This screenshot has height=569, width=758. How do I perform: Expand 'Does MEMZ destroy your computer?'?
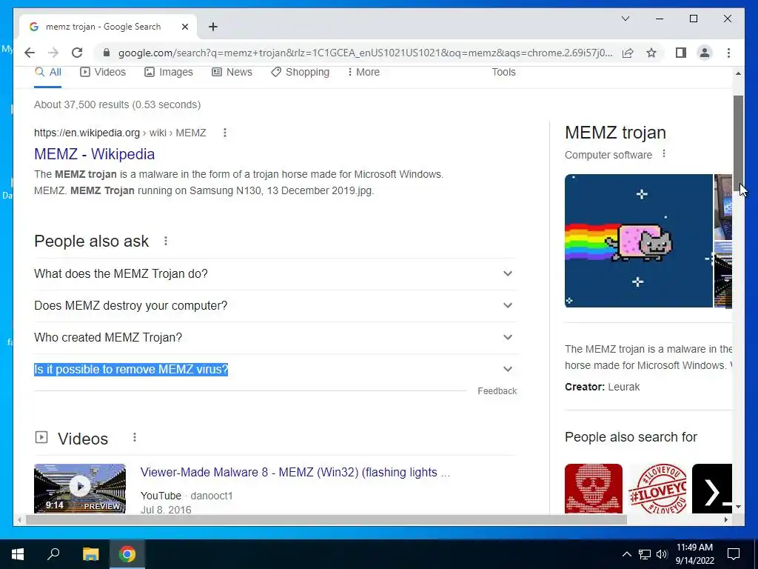[x=275, y=306]
